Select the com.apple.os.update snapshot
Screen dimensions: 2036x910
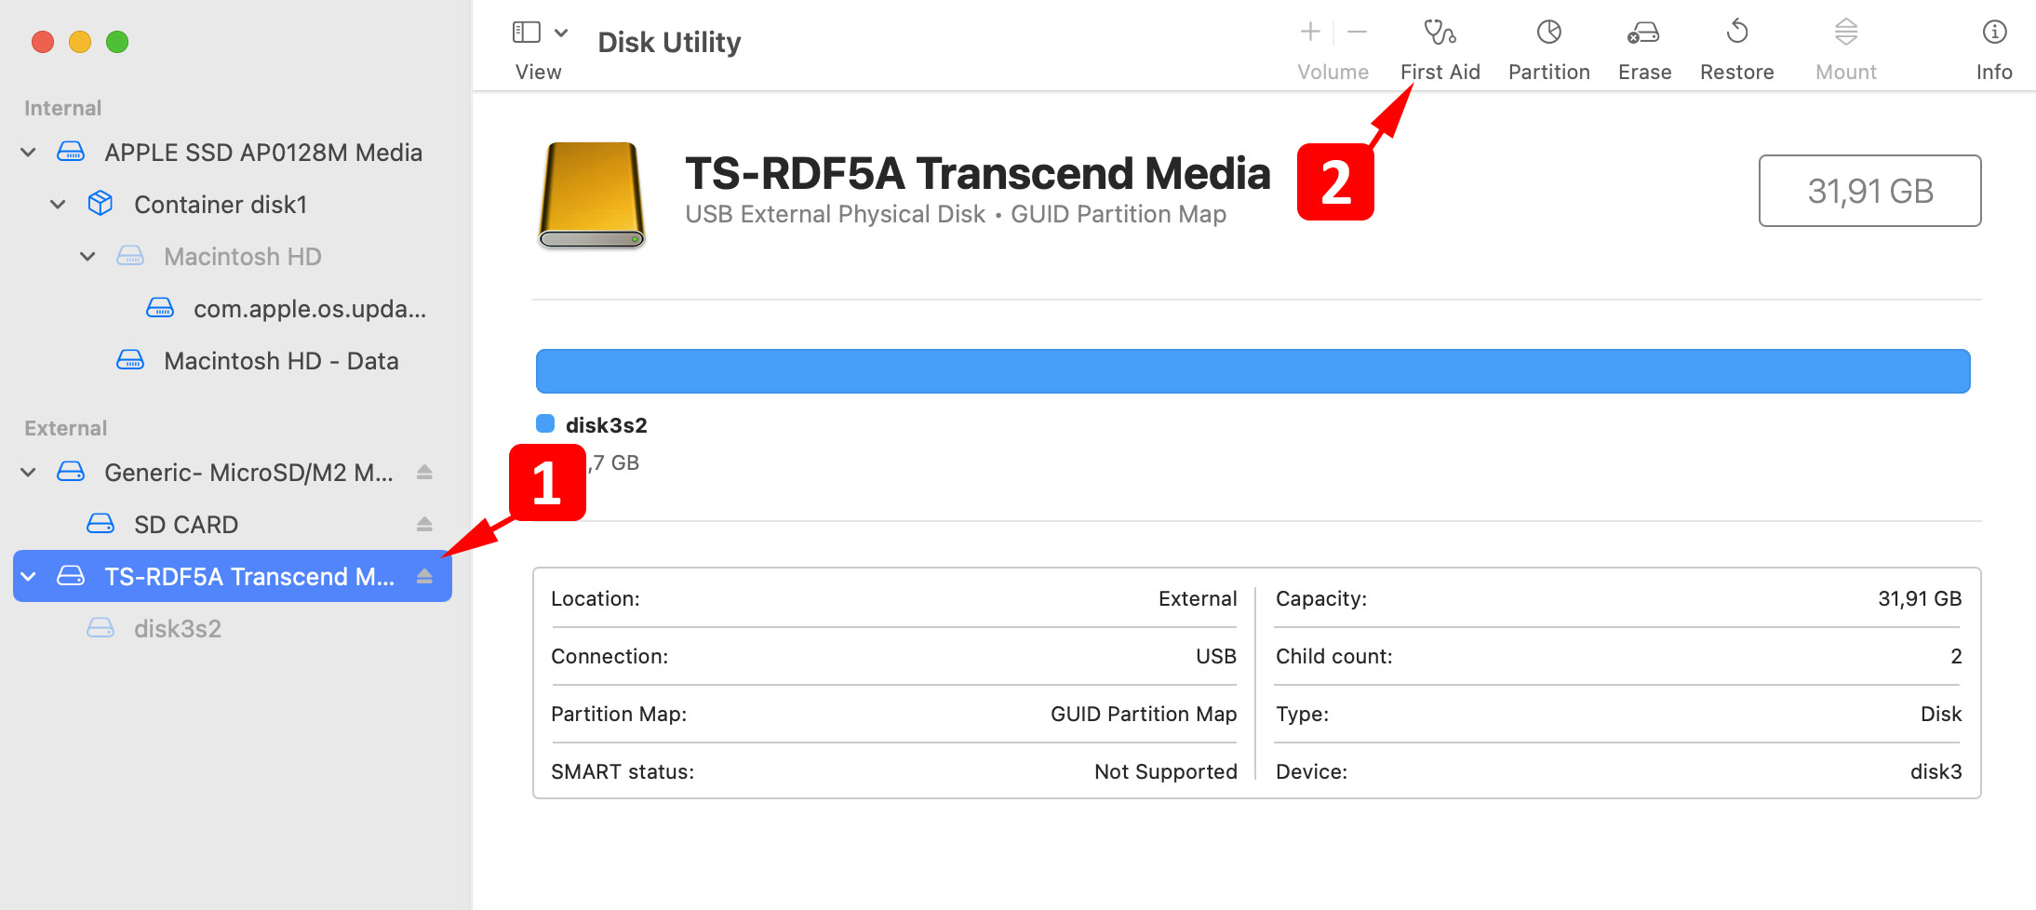coord(233,309)
